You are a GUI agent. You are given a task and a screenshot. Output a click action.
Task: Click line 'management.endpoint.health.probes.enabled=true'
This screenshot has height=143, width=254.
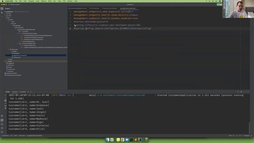click(x=106, y=18)
